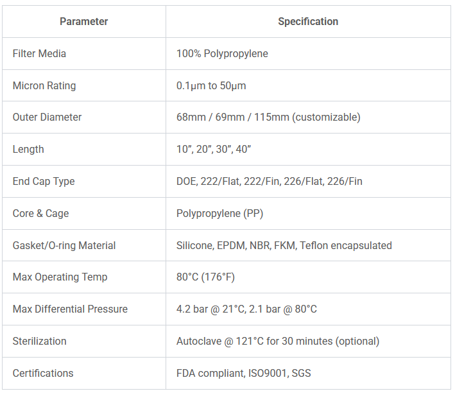Click the 0.1μm to 50μm value
Screen dimensions: 455x398
click(211, 85)
